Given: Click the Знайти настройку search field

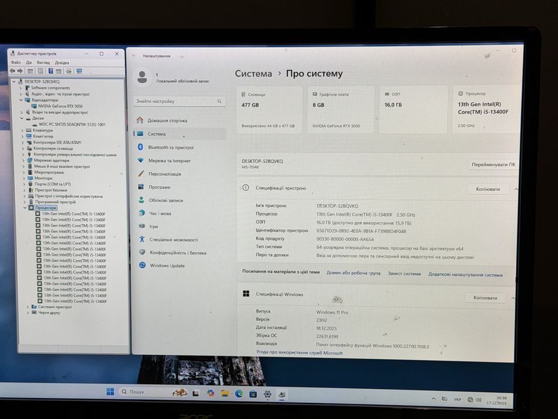Looking at the screenshot, I should (x=179, y=102).
